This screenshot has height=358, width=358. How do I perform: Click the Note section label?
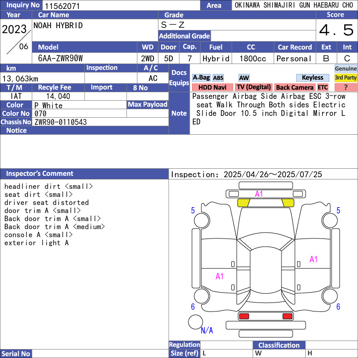pos(179,113)
